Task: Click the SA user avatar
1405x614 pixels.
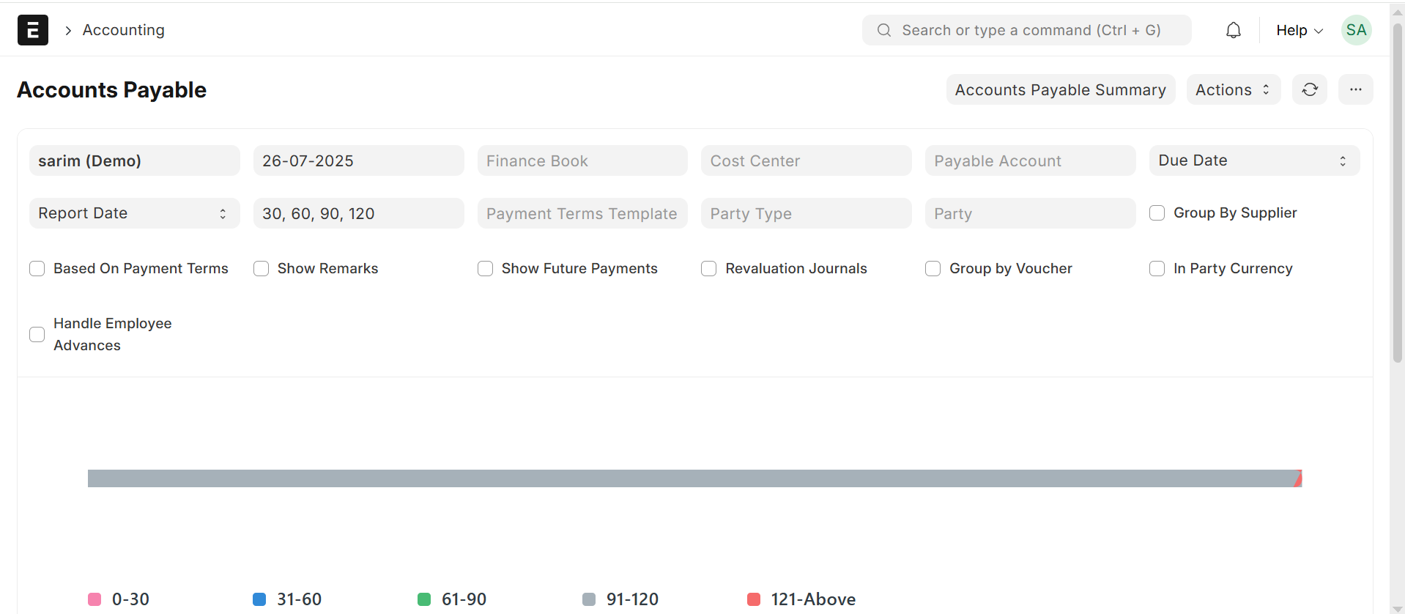Action: click(x=1356, y=30)
